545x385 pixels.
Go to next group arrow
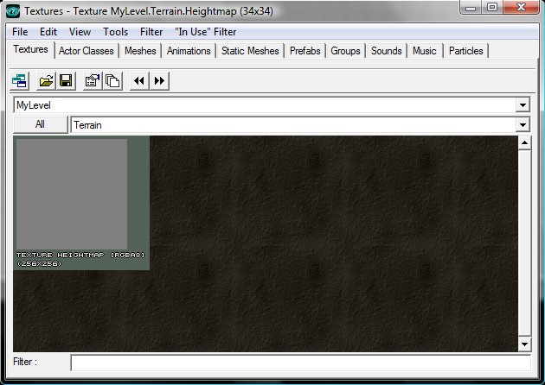click(159, 81)
